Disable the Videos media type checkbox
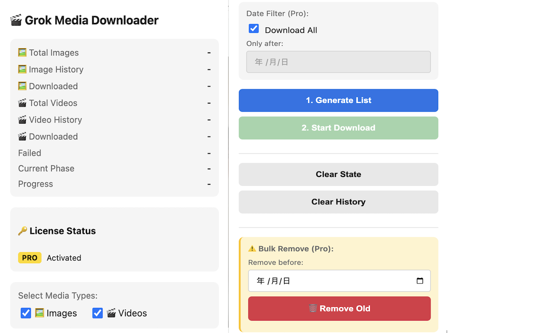This screenshot has height=333, width=533. (x=97, y=313)
